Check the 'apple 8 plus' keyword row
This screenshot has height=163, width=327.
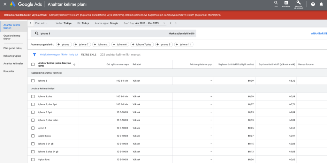[x=33, y=136]
